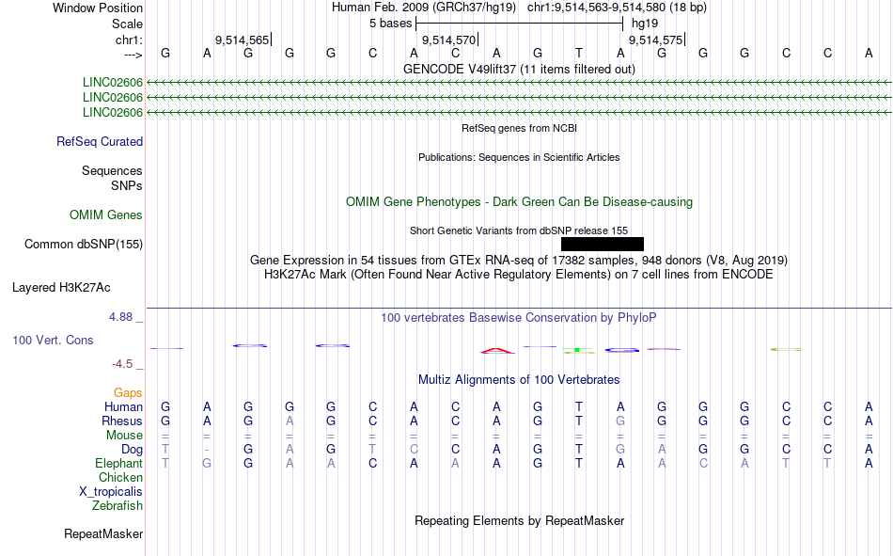Click the Window Position label
The height and width of the screenshot is (556, 893).
(98, 8)
